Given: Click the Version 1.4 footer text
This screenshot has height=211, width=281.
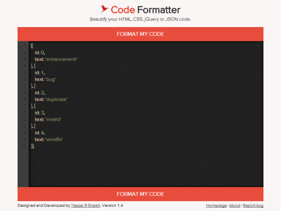Looking at the screenshot, I should tap(112, 205).
